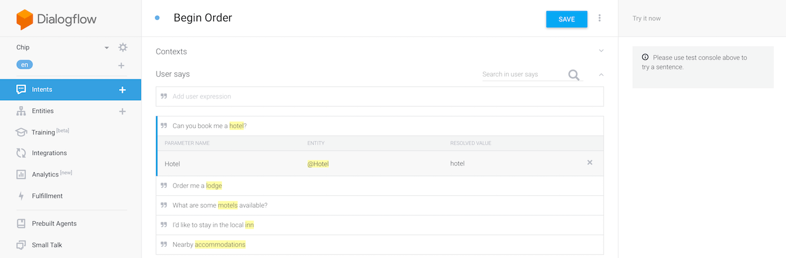Expand the Contexts section
786x258 pixels.
coord(601,51)
